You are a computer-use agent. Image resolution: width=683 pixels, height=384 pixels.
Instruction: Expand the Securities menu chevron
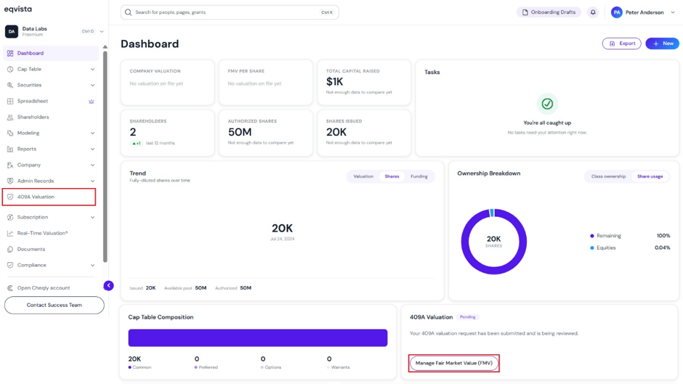(92, 86)
